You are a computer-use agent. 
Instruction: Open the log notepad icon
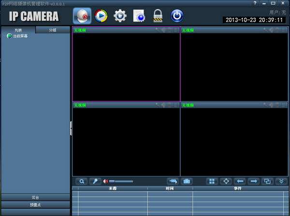(139, 16)
